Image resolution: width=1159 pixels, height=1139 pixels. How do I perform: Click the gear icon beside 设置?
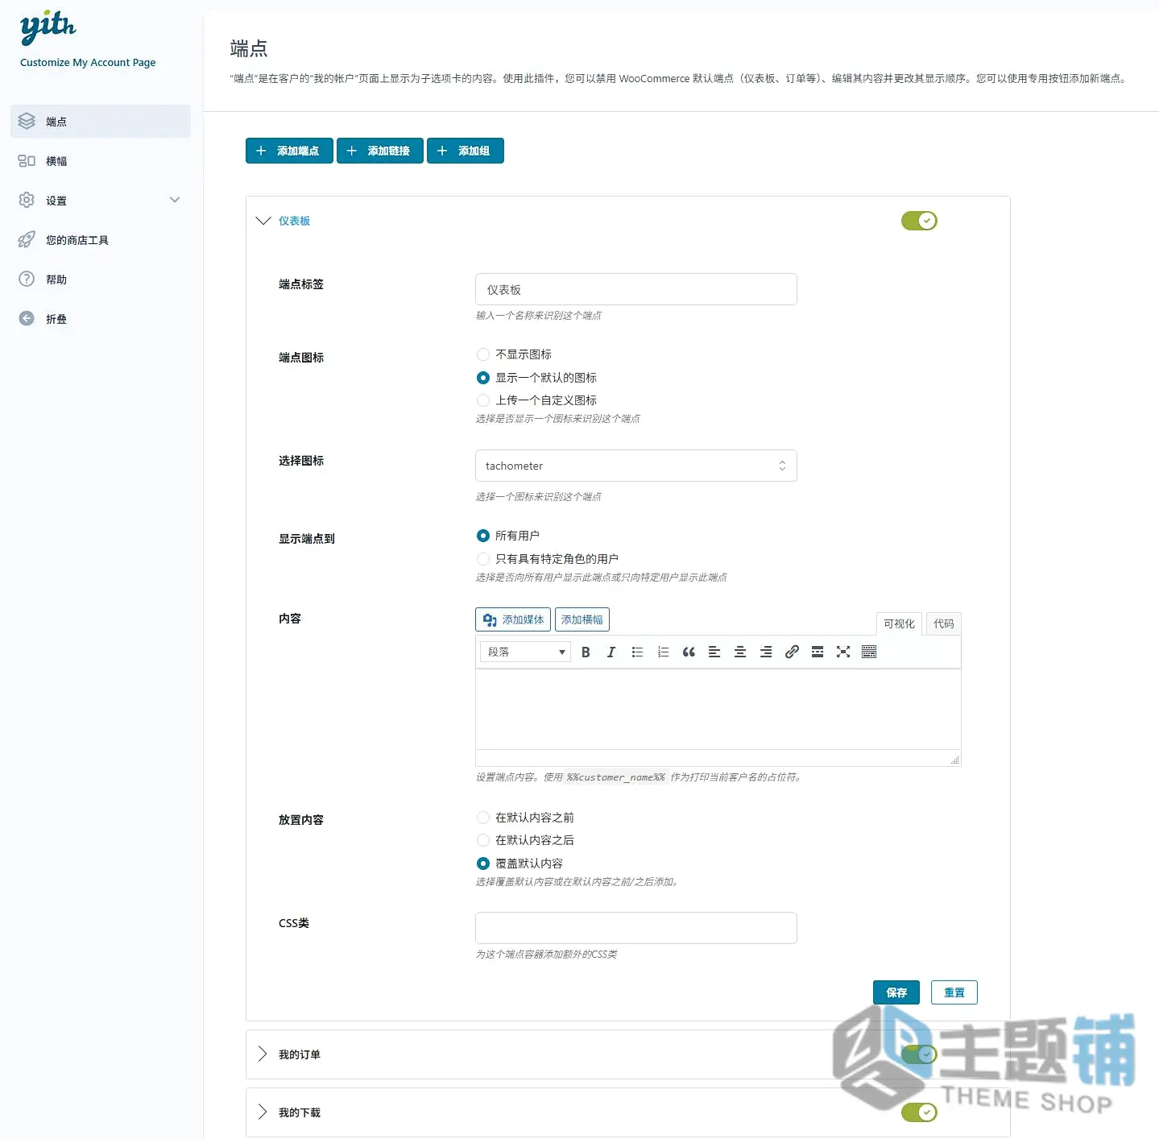pos(27,200)
